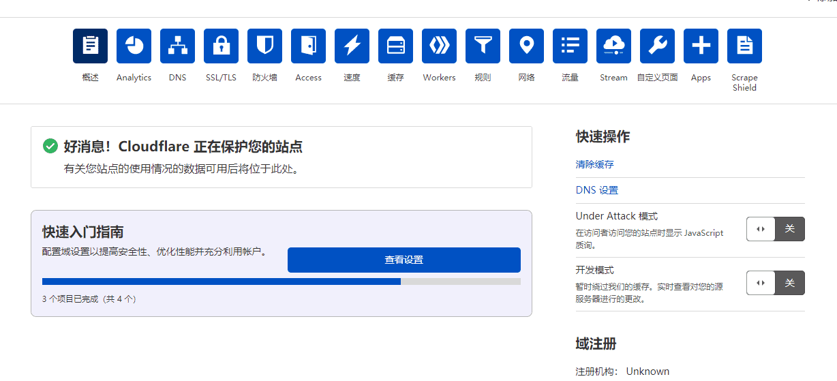Select the 规则 funnel filter icon
The image size is (837, 381).
tap(483, 46)
